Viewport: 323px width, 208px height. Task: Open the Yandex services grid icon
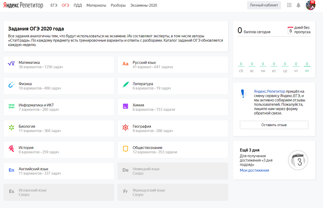pos(289,5)
